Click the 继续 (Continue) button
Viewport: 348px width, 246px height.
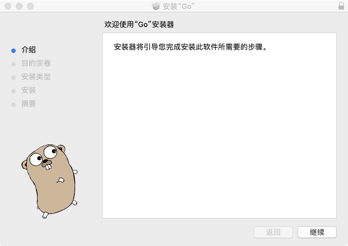pyautogui.click(x=317, y=232)
